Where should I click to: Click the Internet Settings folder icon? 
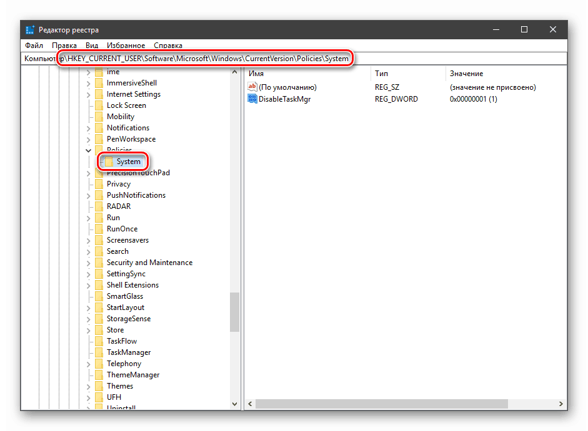tap(99, 94)
